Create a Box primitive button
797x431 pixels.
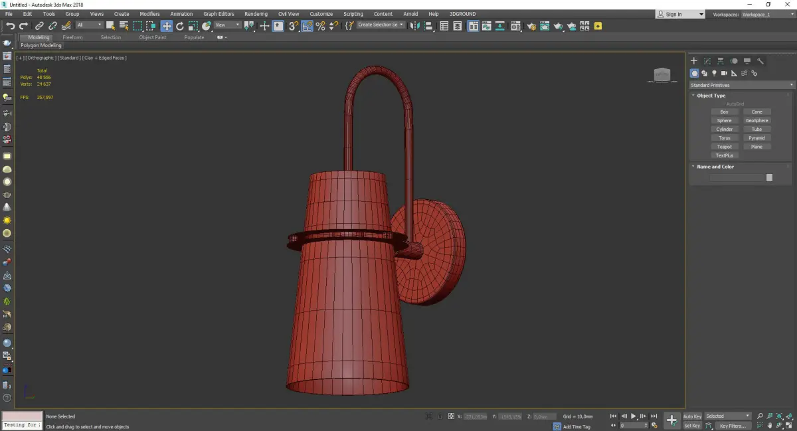(x=725, y=112)
